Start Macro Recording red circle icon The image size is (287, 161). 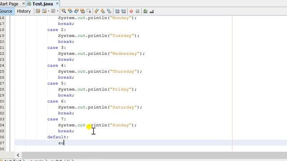pyautogui.click(x=131, y=11)
